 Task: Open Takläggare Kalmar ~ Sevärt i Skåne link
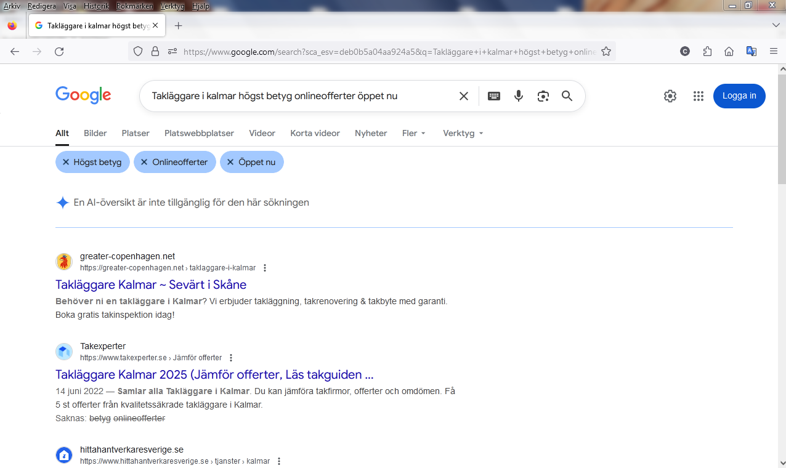point(151,284)
